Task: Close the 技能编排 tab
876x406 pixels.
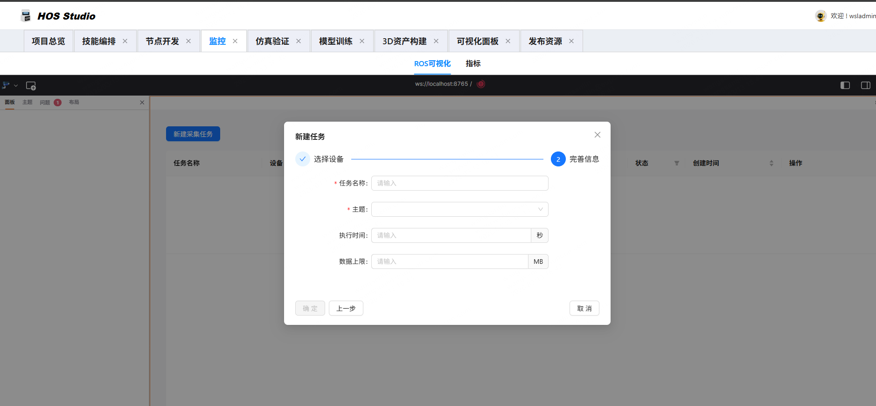Action: click(x=125, y=41)
